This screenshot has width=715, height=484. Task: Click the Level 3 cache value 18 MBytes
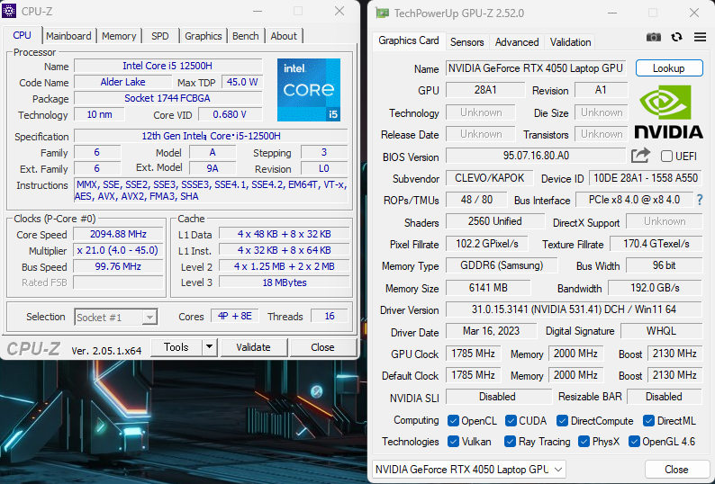(x=284, y=282)
